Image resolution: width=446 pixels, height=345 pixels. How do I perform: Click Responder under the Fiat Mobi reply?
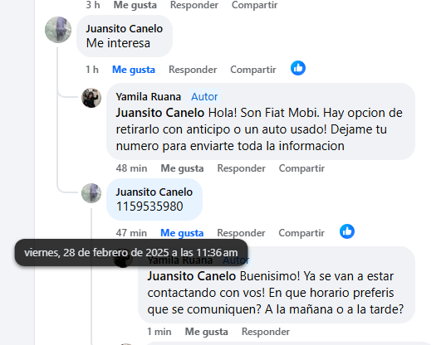click(241, 168)
